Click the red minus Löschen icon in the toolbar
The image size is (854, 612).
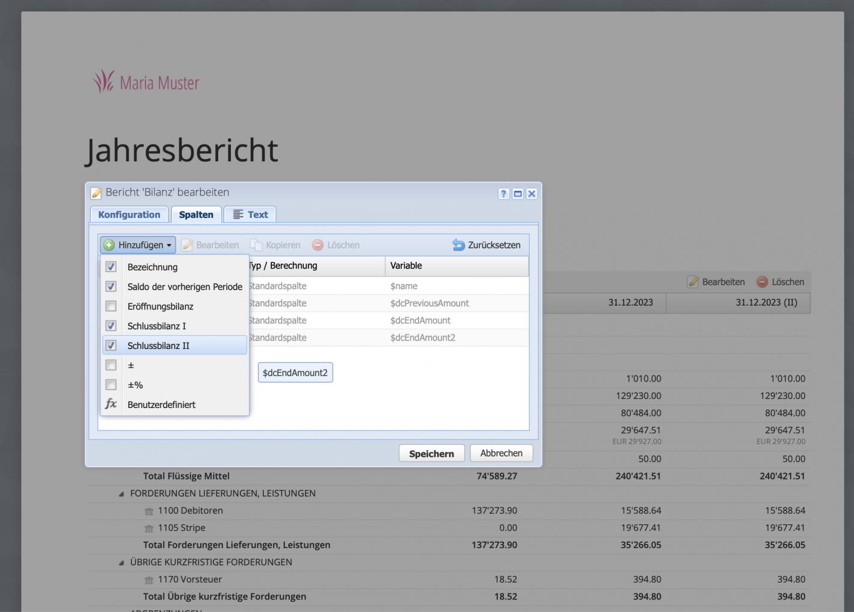point(317,244)
